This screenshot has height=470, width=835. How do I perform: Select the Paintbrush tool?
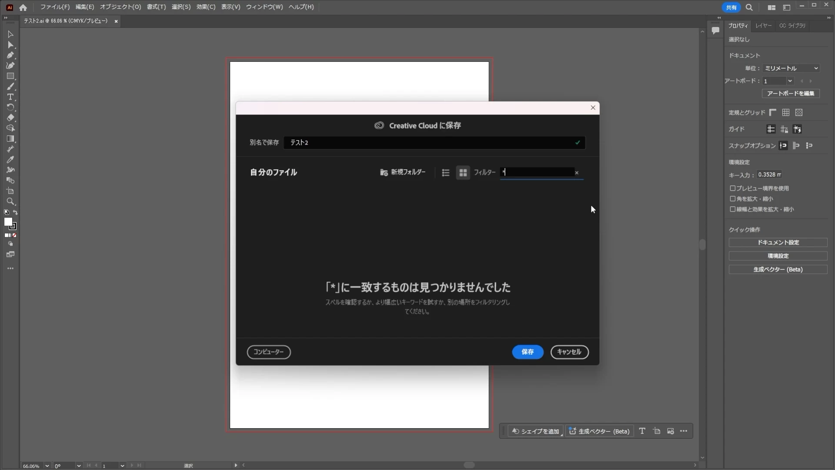pyautogui.click(x=10, y=87)
